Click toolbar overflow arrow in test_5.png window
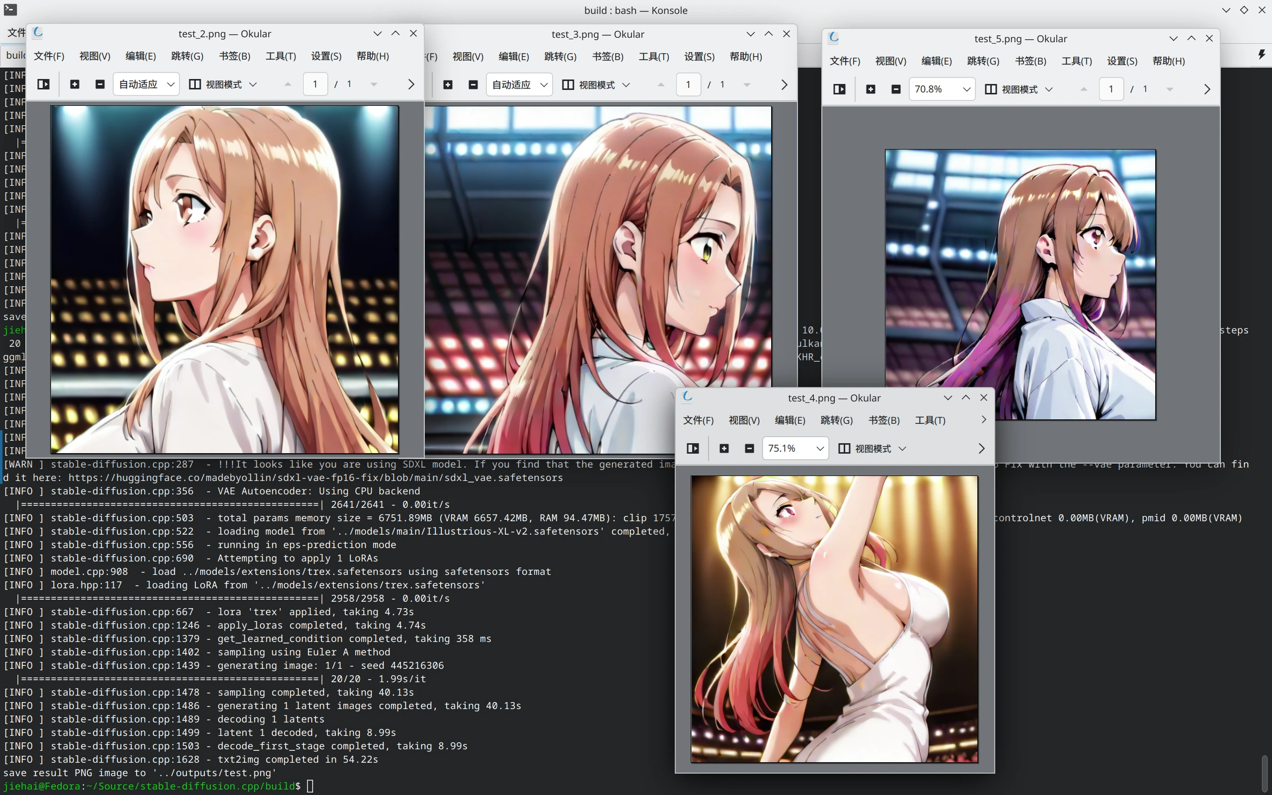The height and width of the screenshot is (795, 1272). pos(1207,89)
